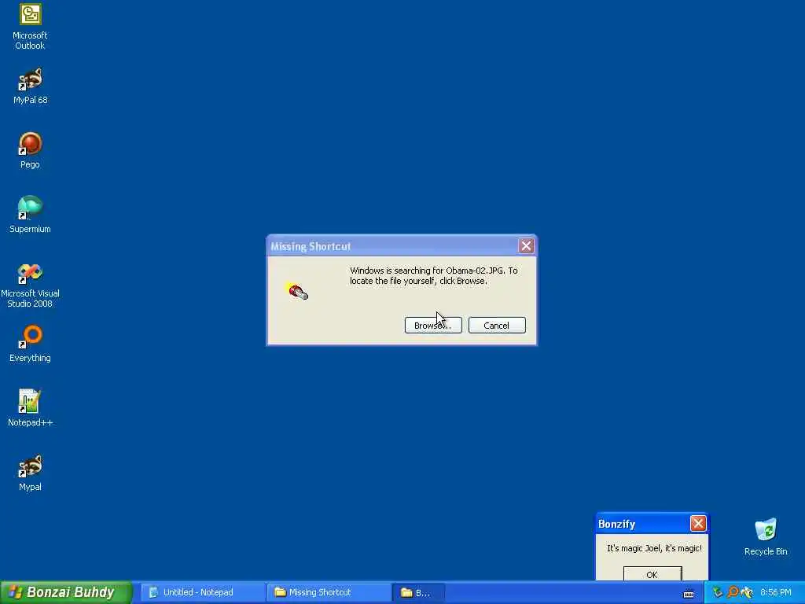This screenshot has width=805, height=604.
Task: Select the Recycle Bin icon
Action: [766, 537]
